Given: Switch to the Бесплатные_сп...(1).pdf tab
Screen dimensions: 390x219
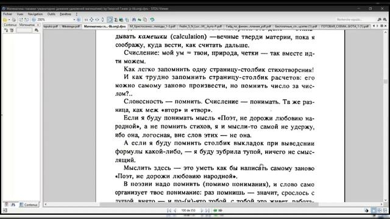Looking at the screenshot, I should tap(296, 26).
